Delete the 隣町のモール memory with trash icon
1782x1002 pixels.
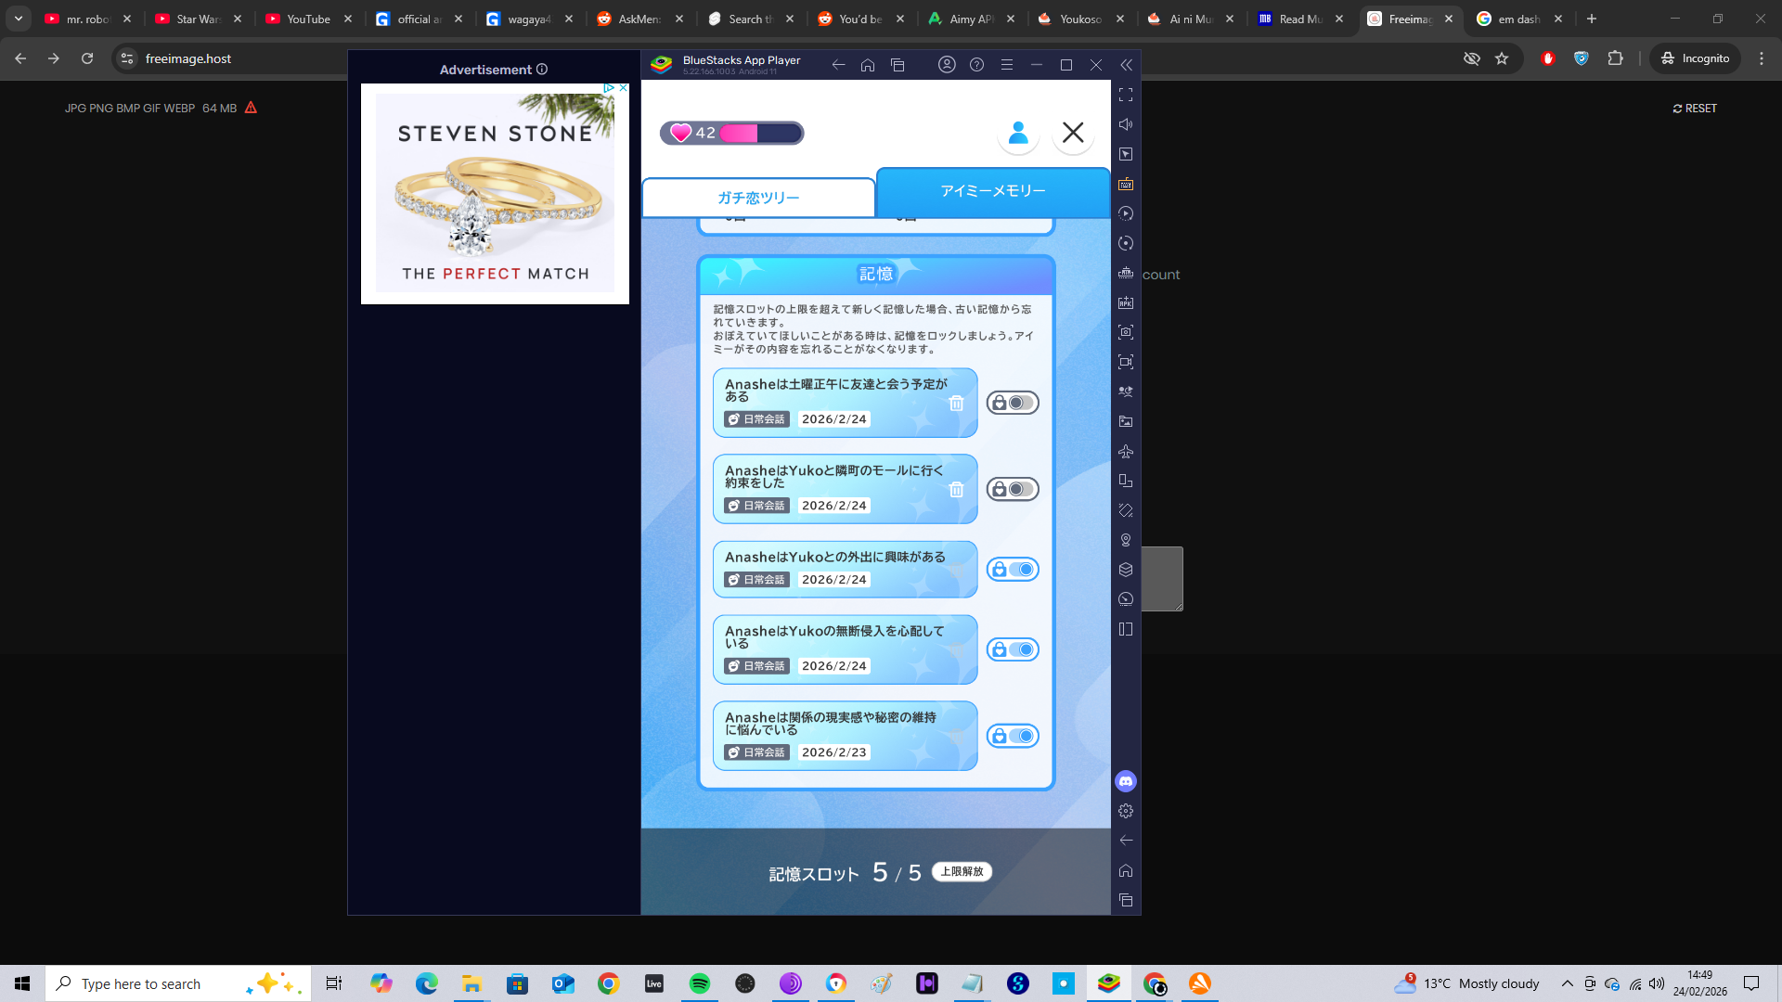(x=956, y=490)
